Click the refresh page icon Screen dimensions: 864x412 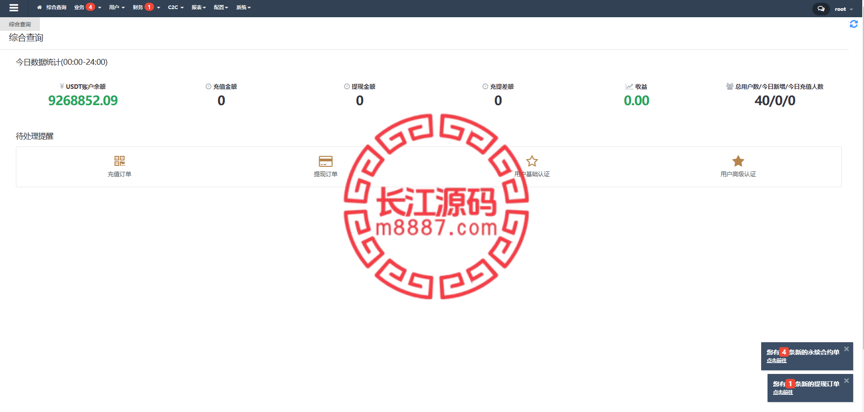tap(854, 24)
